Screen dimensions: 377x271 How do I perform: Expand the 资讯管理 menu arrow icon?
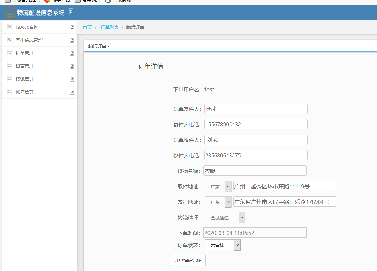point(72,79)
